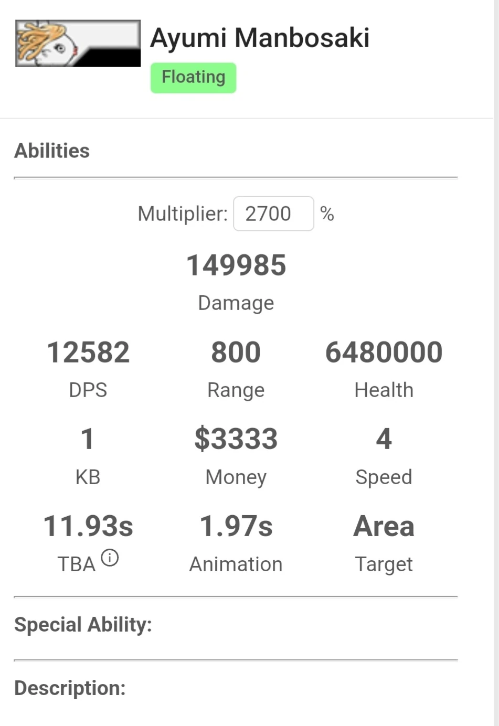Select the $3333 Money value

click(x=236, y=439)
